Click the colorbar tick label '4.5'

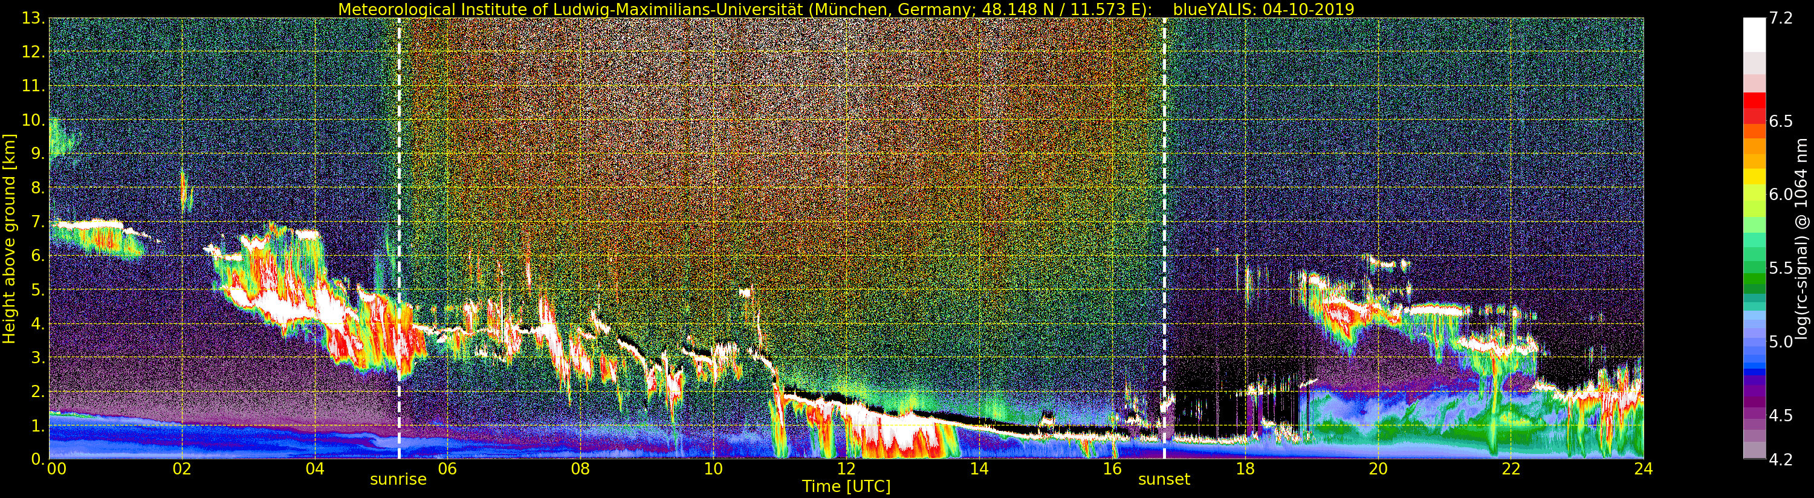1780,416
